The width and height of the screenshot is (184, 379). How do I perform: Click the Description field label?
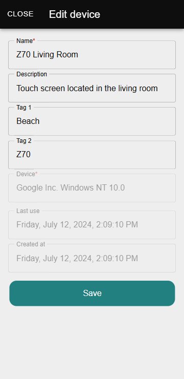[x=32, y=74]
